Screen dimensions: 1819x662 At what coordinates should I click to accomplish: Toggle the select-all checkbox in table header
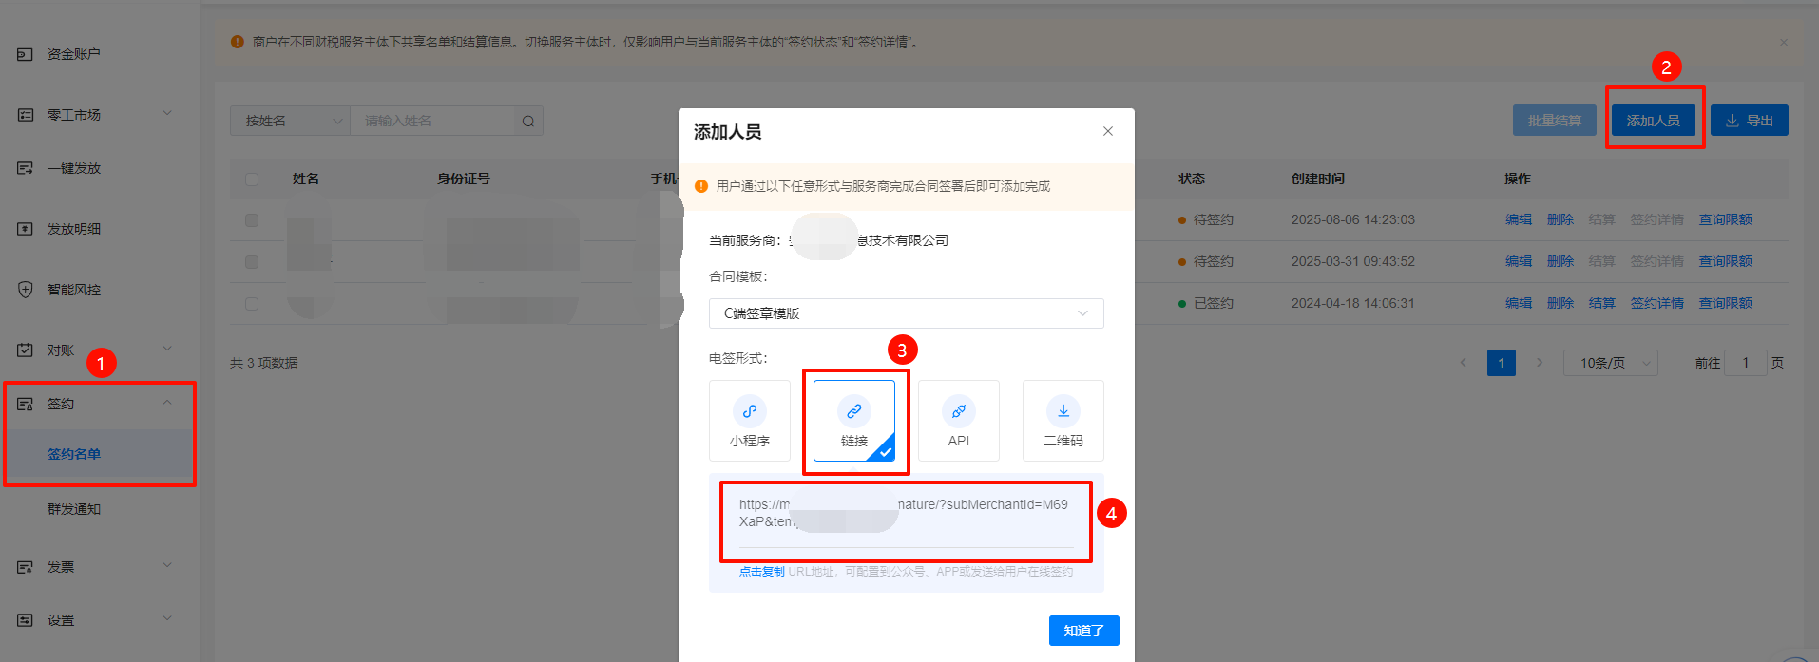[252, 179]
